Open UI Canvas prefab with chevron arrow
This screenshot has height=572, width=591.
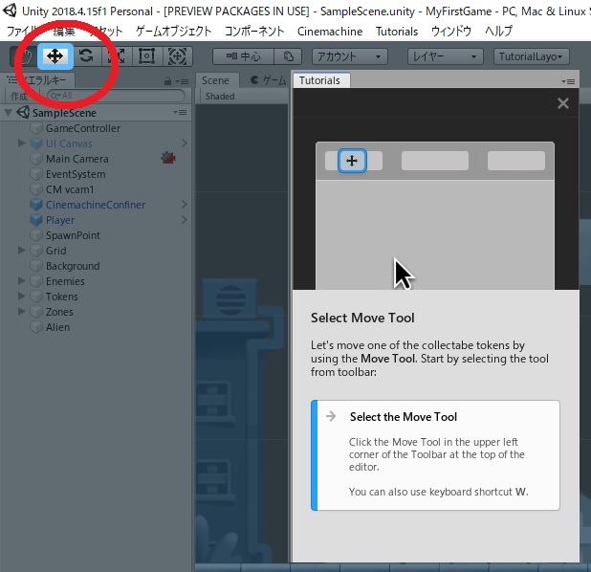click(x=184, y=143)
